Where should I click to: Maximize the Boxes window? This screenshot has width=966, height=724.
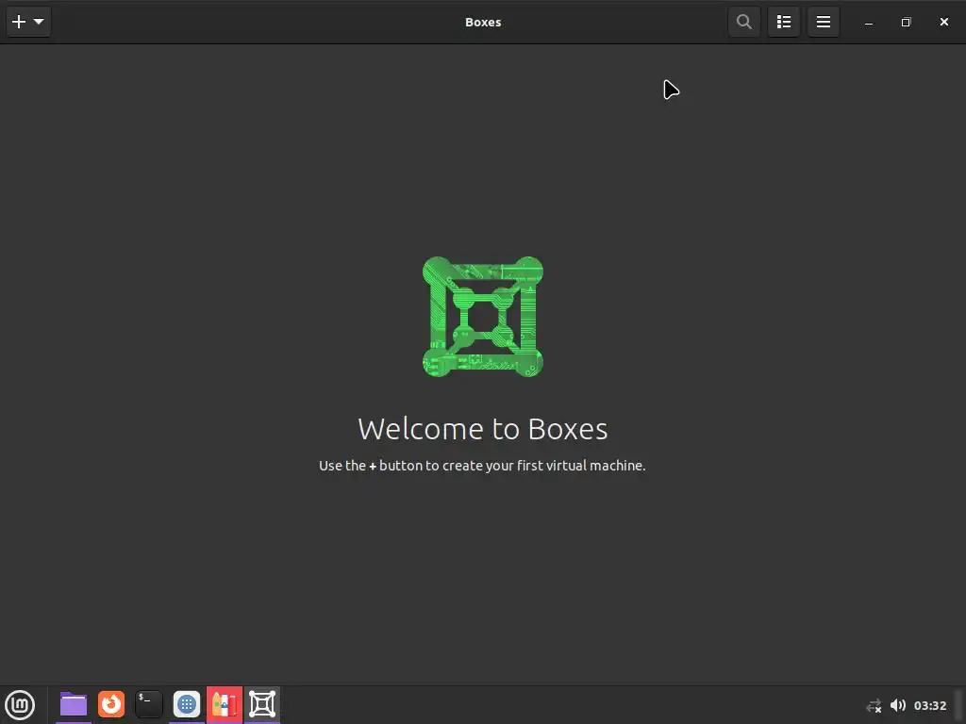tap(906, 23)
